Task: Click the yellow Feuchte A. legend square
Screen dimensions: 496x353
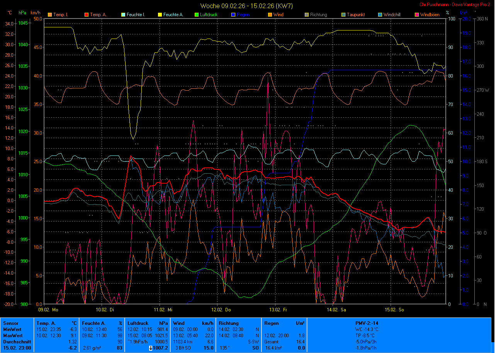Action: tap(160, 15)
